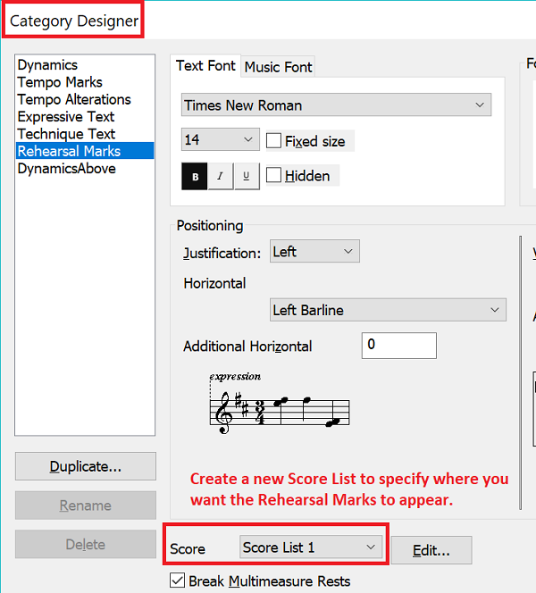Click the Edit button beside Score List

point(431,551)
